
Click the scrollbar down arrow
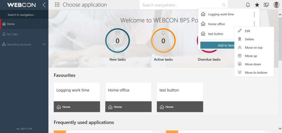[x=280, y=128]
